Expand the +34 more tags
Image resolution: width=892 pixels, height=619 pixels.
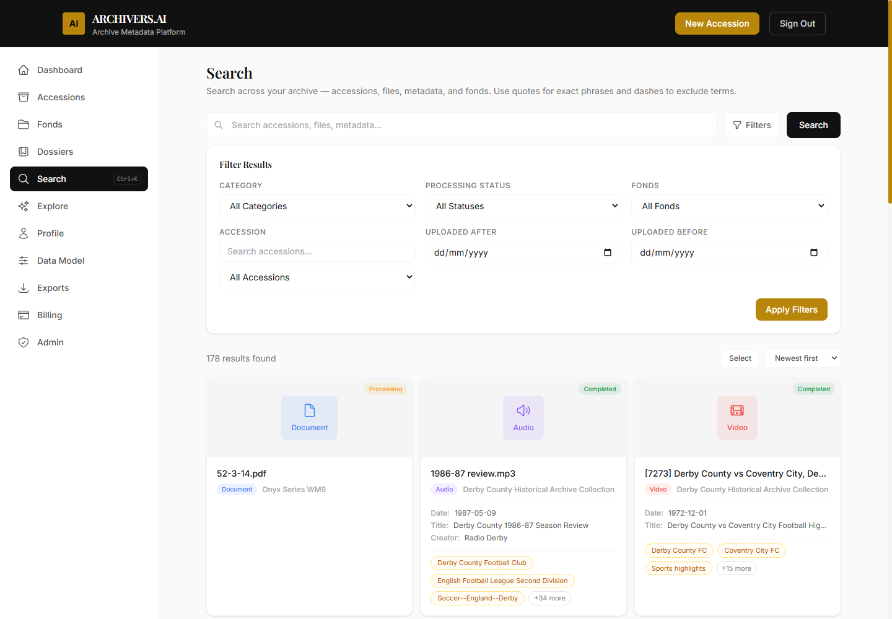(x=549, y=598)
